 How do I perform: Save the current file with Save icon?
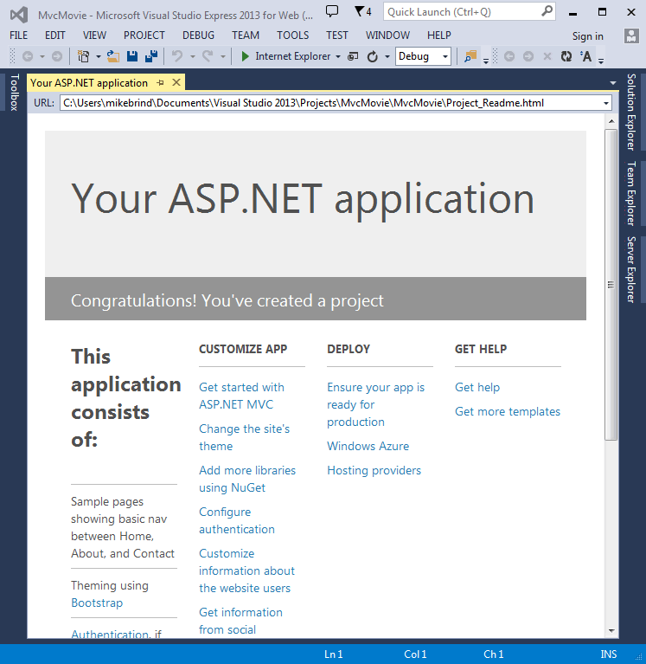(132, 56)
